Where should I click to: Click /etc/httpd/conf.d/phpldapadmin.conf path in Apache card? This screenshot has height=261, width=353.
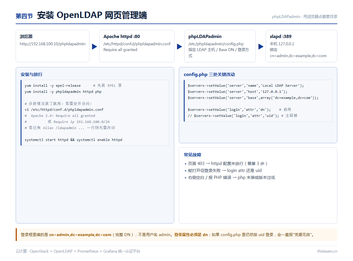137,44
